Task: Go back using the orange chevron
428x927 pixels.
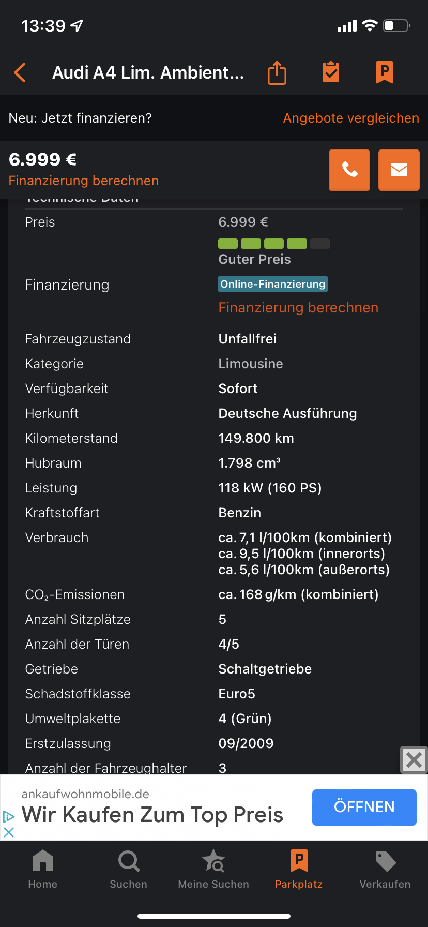Action: tap(19, 72)
